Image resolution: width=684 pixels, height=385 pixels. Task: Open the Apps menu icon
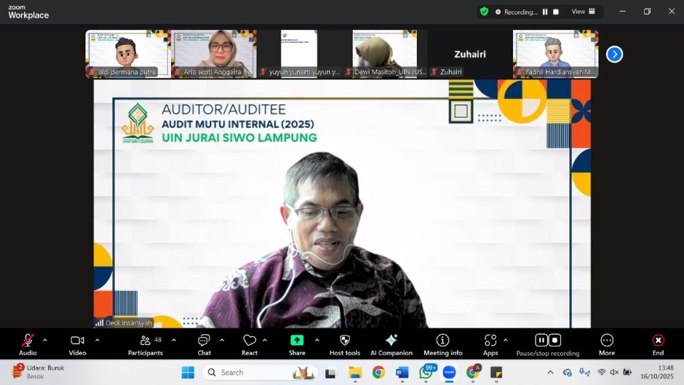pos(490,344)
